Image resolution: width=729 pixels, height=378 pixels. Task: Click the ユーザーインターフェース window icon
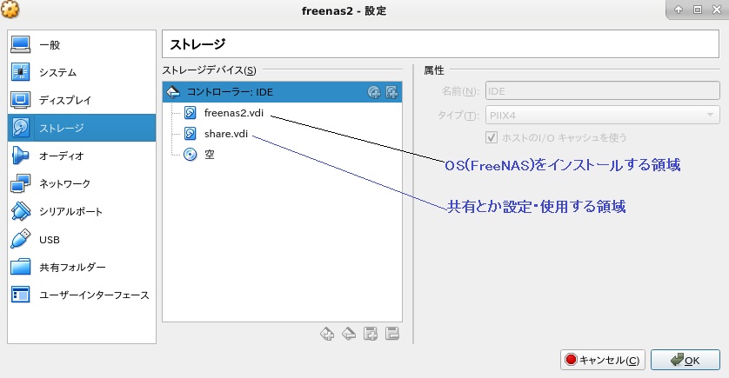tap(21, 295)
